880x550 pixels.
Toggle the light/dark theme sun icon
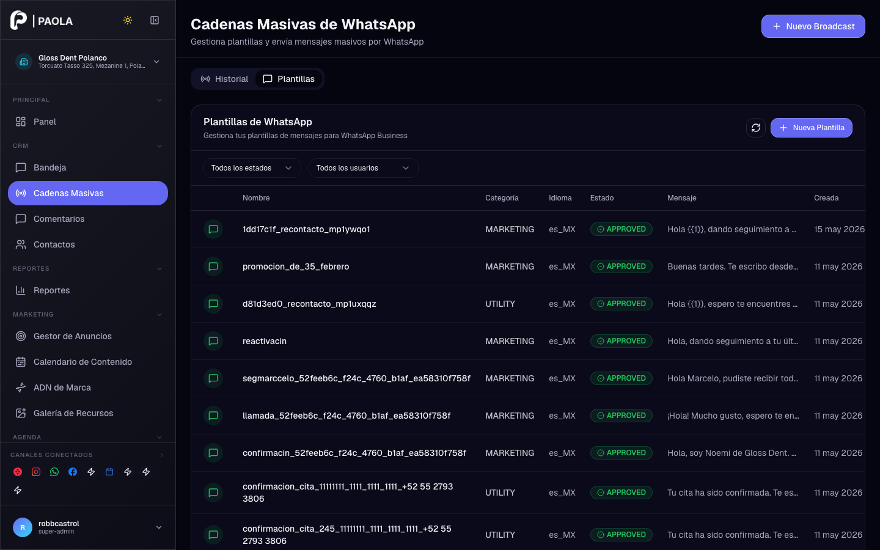pyautogui.click(x=128, y=20)
